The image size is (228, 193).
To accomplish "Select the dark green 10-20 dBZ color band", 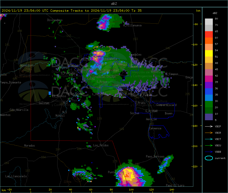I will click(x=209, y=111).
